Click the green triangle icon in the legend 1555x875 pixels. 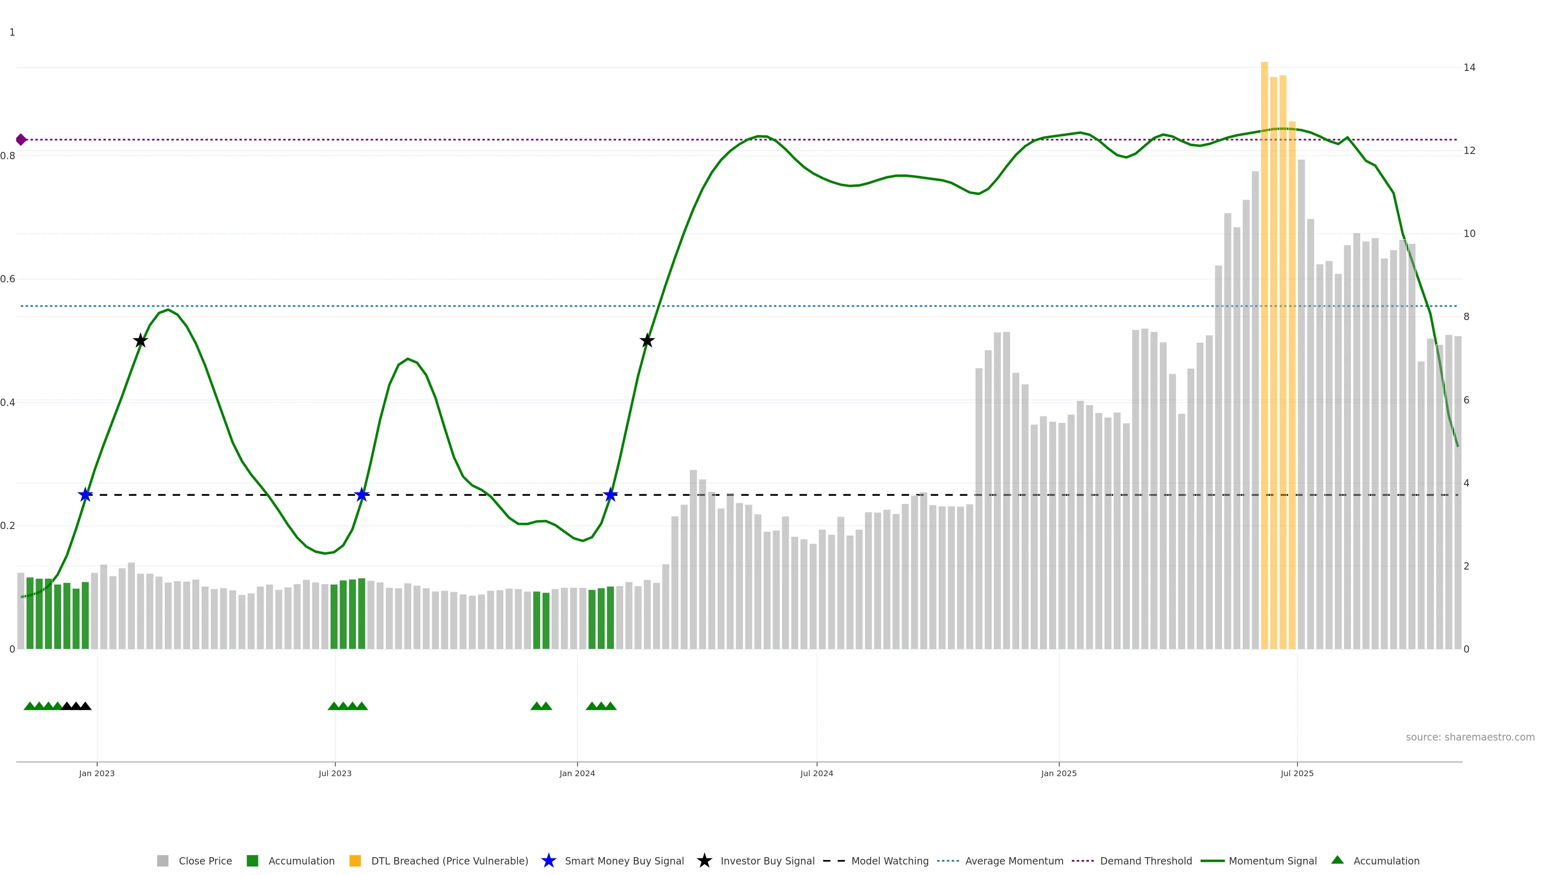[x=1337, y=860]
